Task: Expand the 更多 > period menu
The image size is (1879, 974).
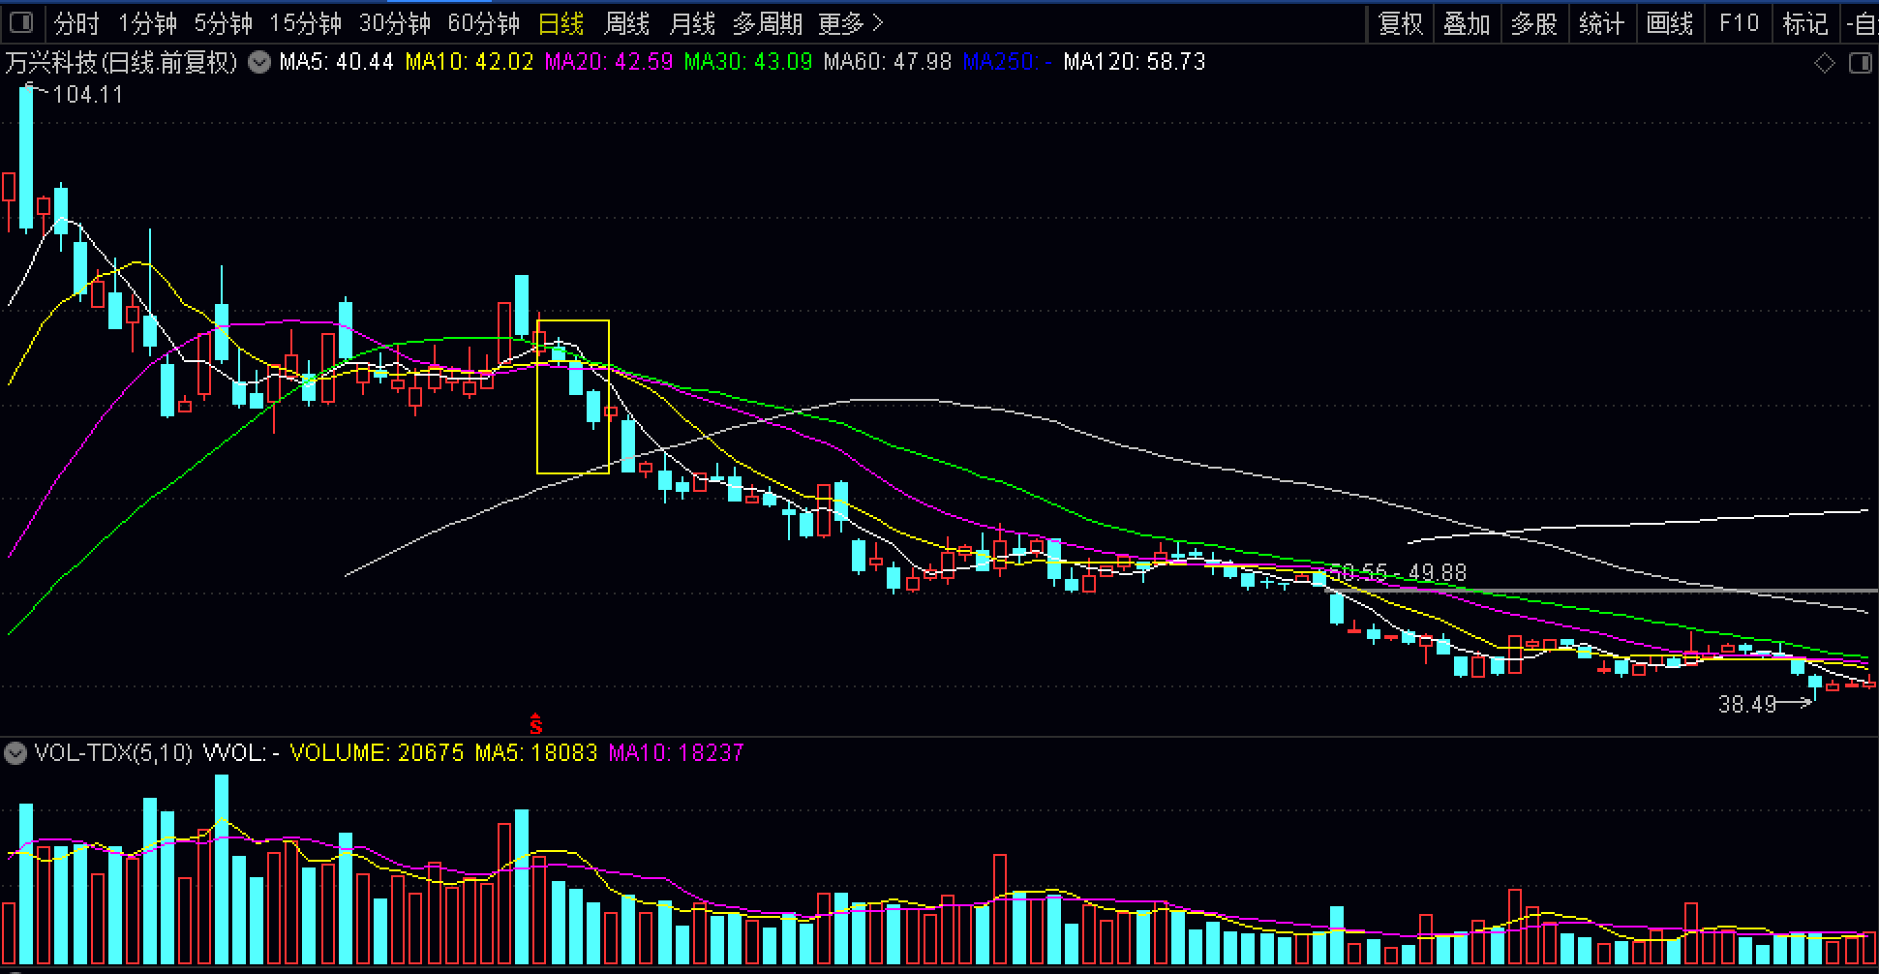Action: 851,23
